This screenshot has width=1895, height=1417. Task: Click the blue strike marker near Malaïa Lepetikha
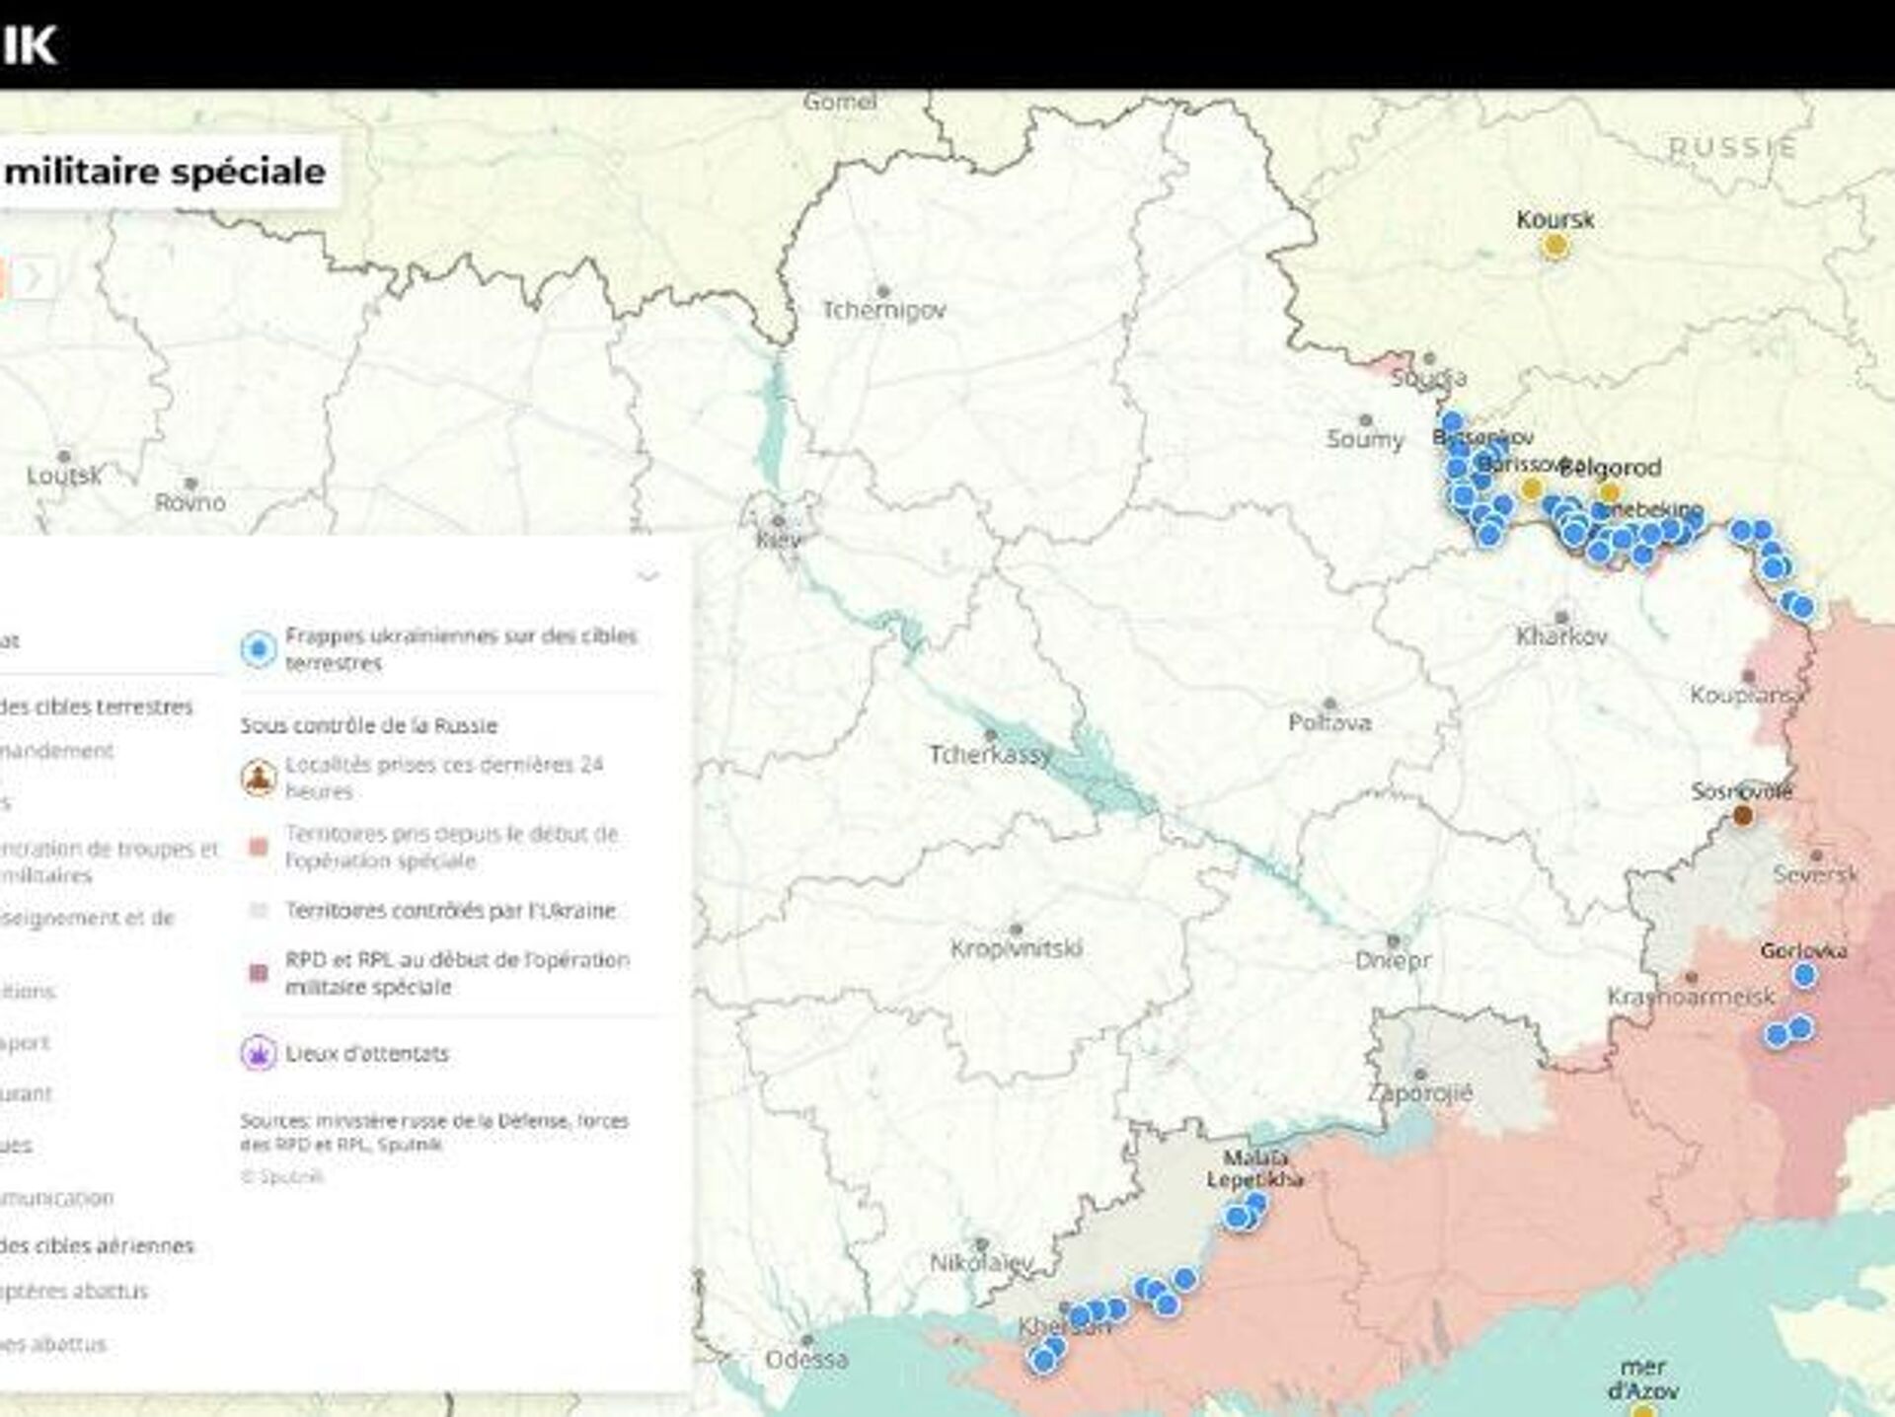point(1238,1217)
